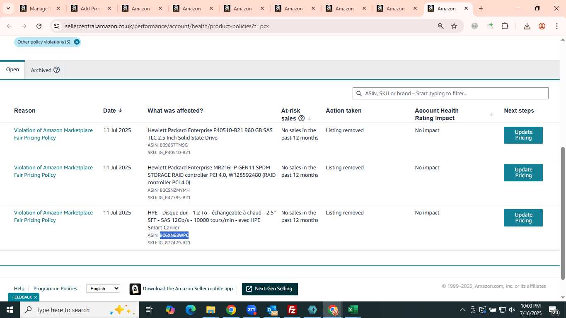Open Microsoft Edge from the taskbar
This screenshot has width=566, height=318.
[x=191, y=310]
